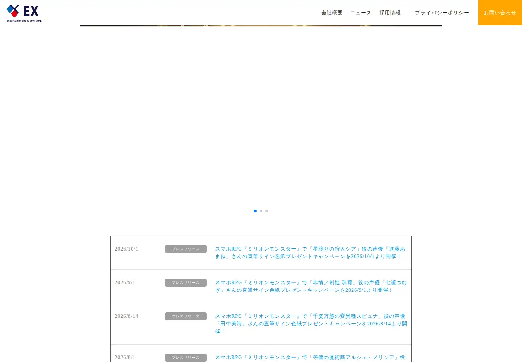Open the 2026/9/1 news article about 七瀬つむぎ

tap(311, 286)
